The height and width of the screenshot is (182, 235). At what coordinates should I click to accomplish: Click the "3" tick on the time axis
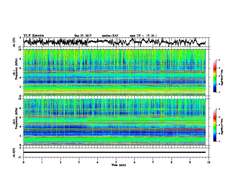[x=79, y=162]
